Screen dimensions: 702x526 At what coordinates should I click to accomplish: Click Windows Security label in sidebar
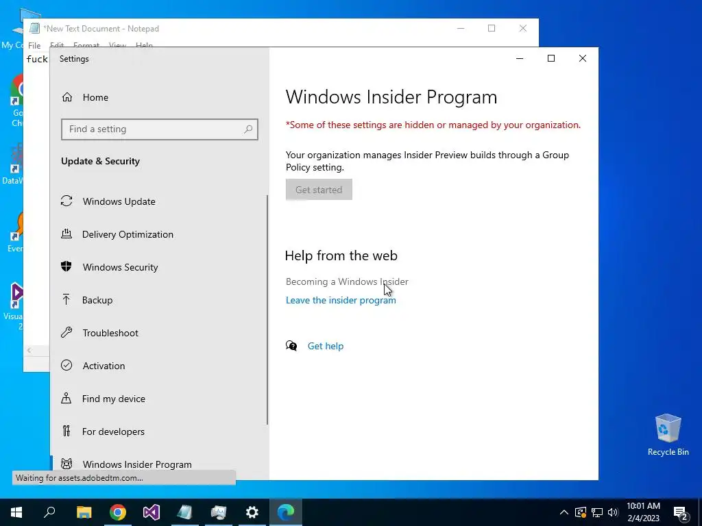pos(121,267)
